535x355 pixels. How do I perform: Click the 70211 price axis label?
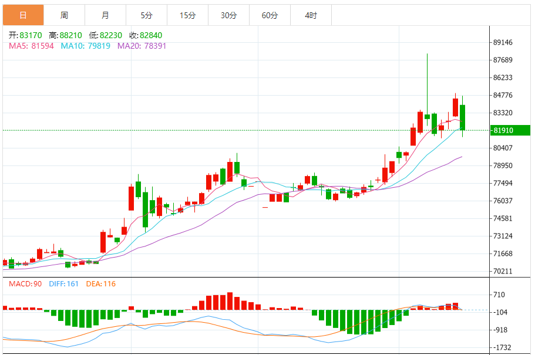[x=503, y=272]
